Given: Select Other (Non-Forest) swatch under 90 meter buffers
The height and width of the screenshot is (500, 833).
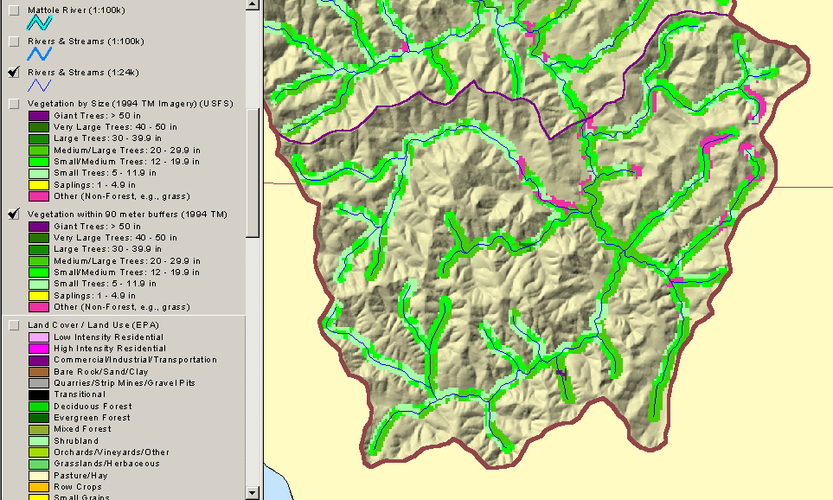Looking at the screenshot, I should click(39, 307).
